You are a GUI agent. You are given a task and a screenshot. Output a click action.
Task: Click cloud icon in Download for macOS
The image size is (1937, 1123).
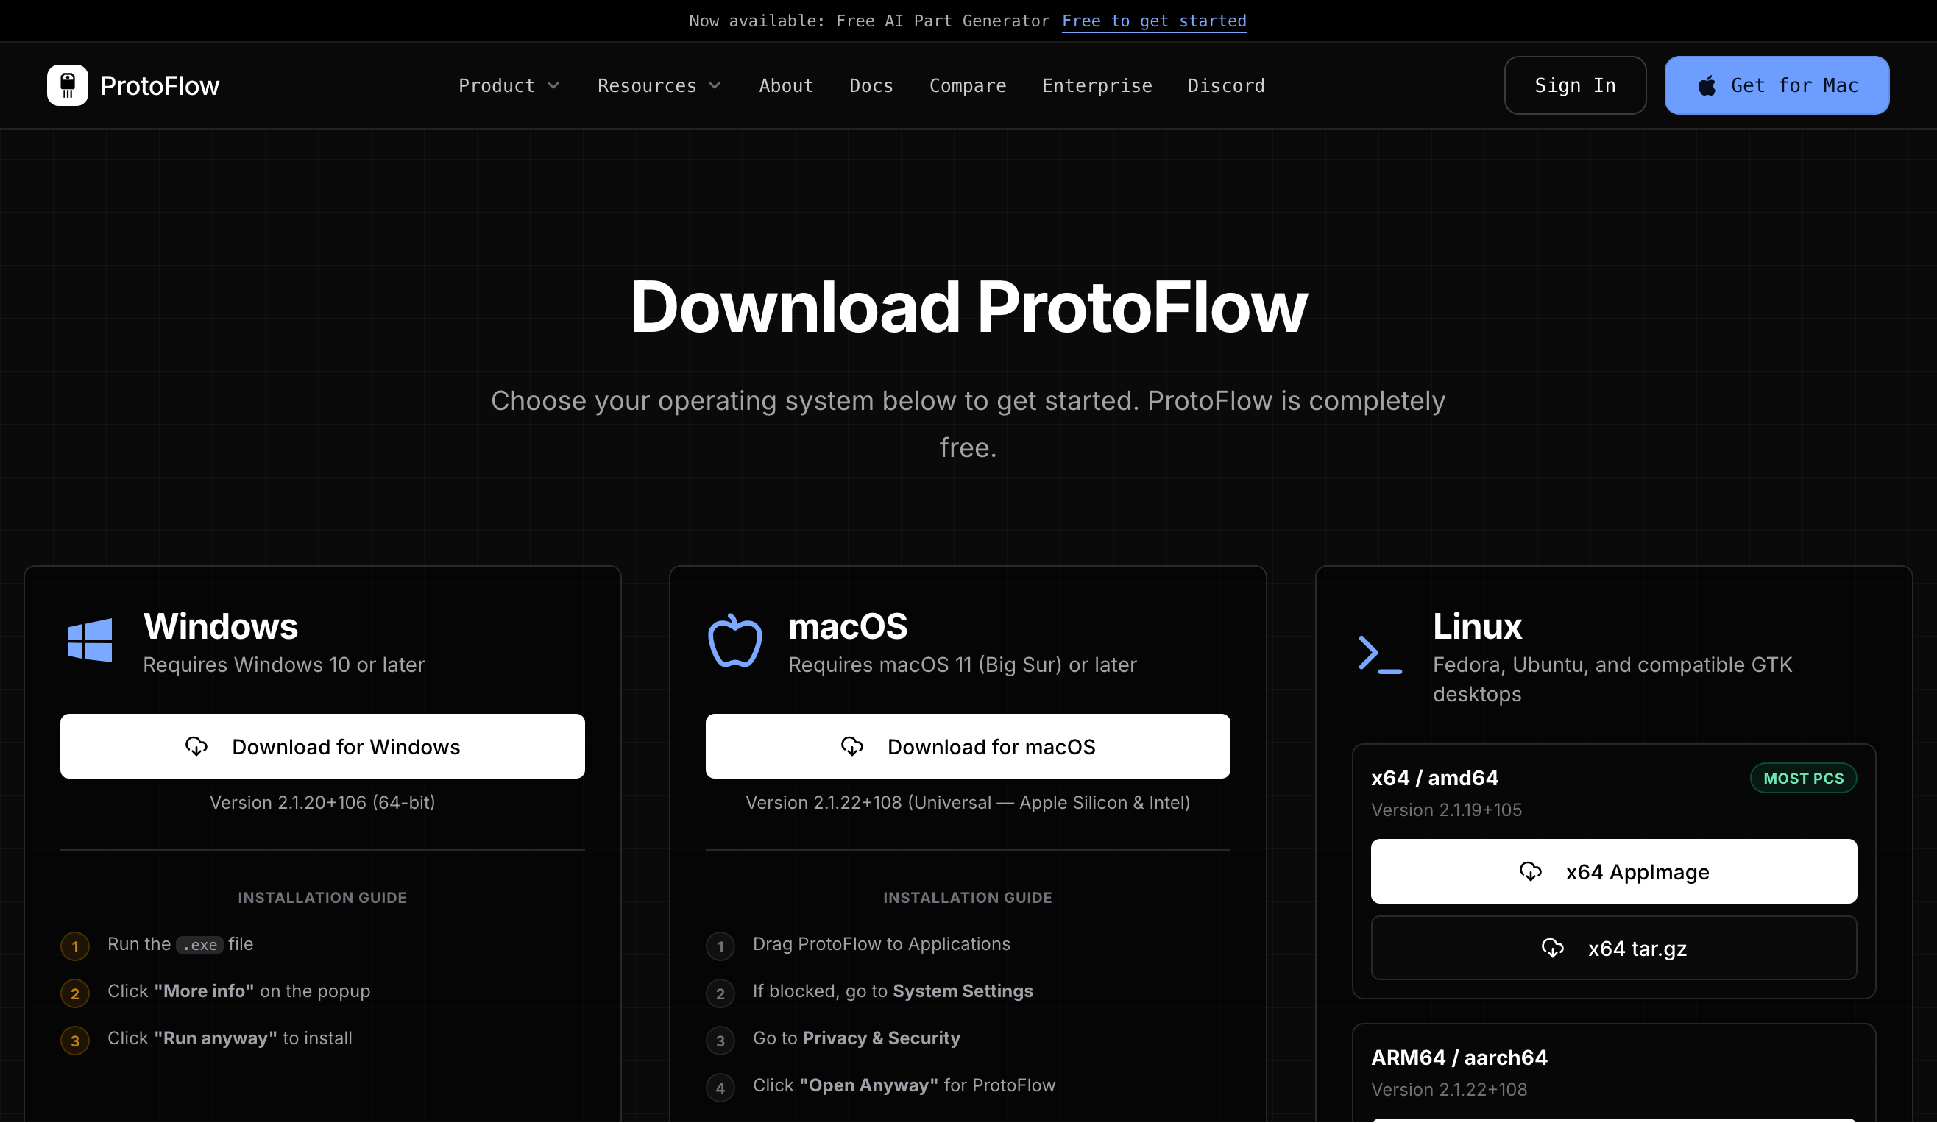[x=852, y=746]
